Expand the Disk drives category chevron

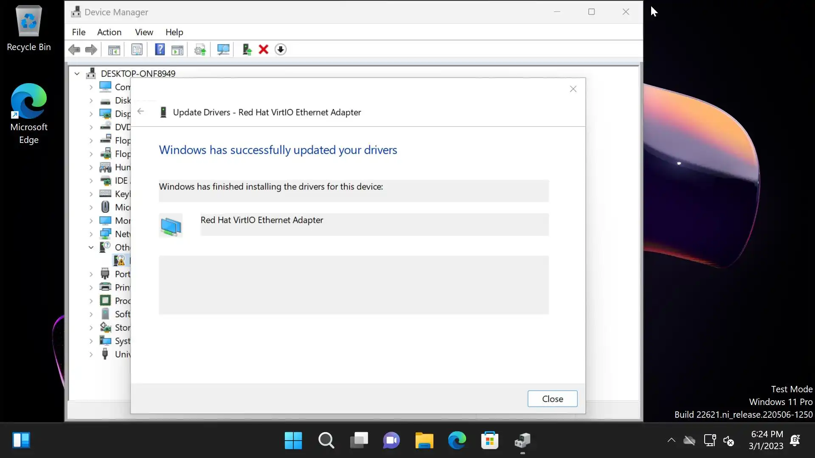[91, 101]
